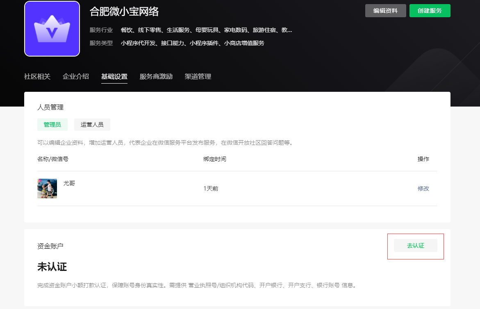Click the purple crown company logo
480x309 pixels.
coord(52,29)
